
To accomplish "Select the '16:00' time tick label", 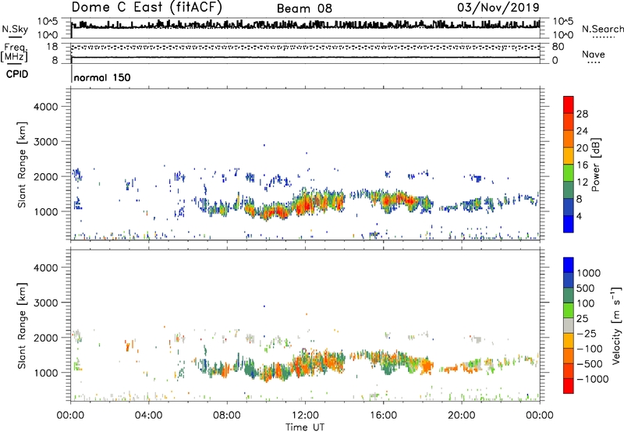I will pyautogui.click(x=383, y=416).
